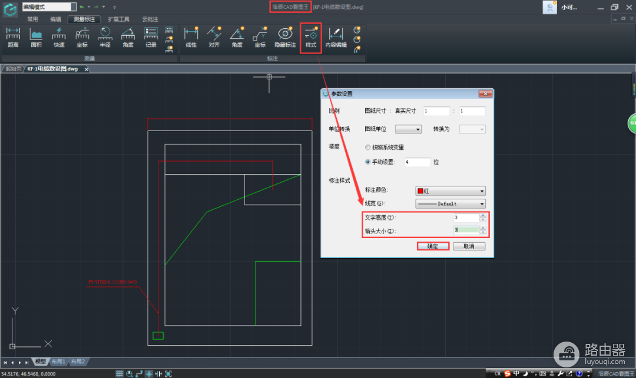
Task: Switch to the 布局1 layout tab
Action: [x=58, y=362]
